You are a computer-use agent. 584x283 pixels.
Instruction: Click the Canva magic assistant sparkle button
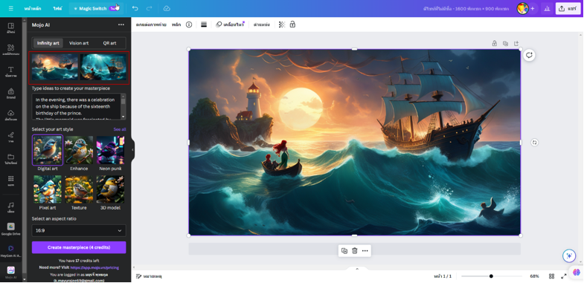(568, 256)
